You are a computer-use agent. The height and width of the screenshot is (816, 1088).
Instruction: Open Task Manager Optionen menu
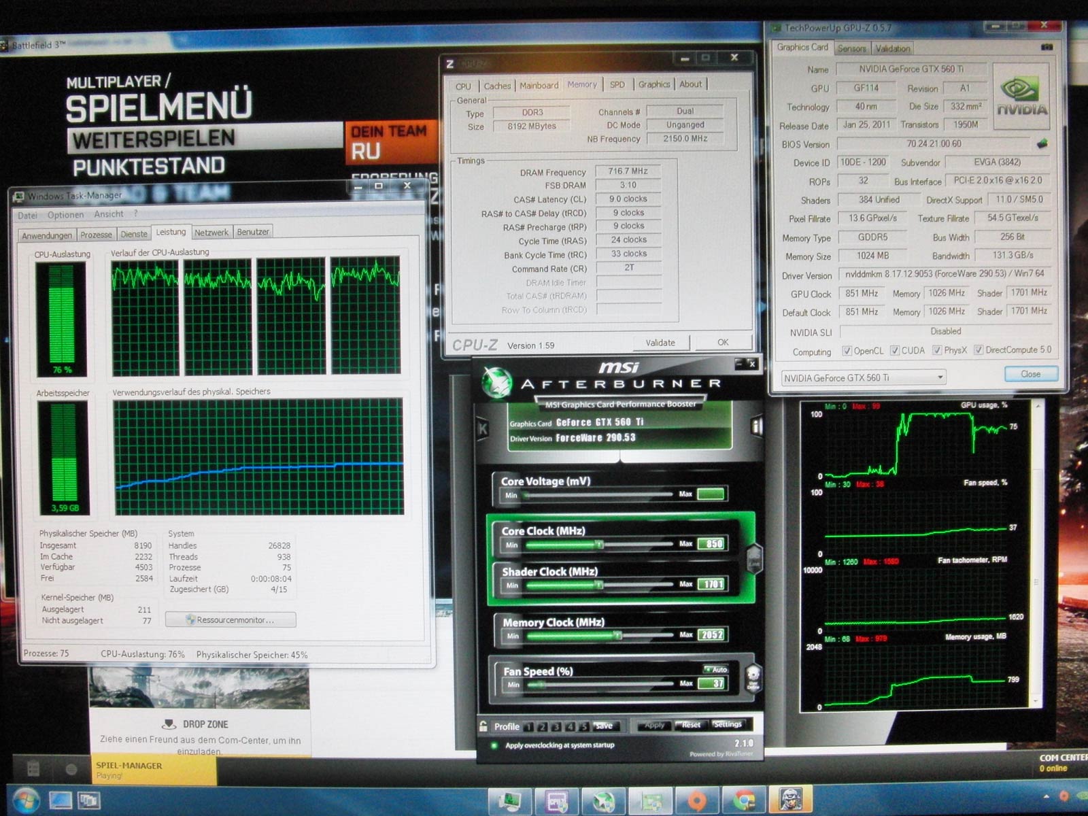pos(65,215)
